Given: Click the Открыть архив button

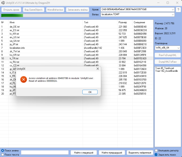Looking at the screenshot, I should (11, 10).
